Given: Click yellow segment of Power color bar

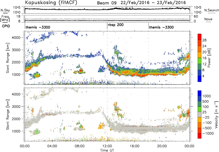Looking at the screenshot, I should [200, 55].
